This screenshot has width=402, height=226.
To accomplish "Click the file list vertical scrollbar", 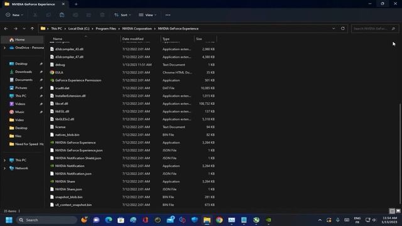I will click(x=400, y=154).
